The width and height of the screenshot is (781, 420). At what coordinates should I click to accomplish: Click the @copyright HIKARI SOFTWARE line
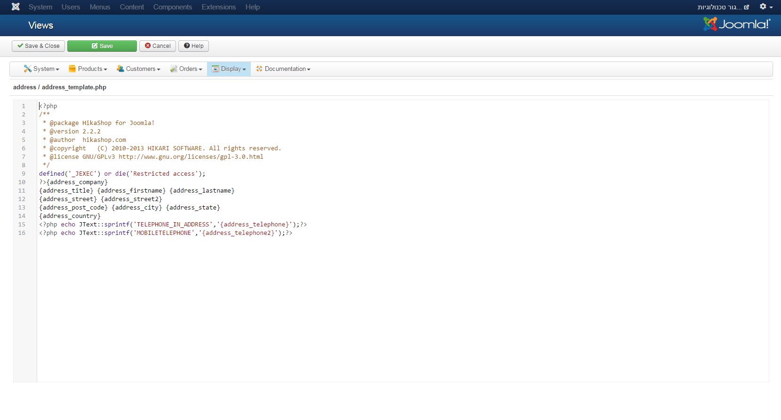(162, 148)
